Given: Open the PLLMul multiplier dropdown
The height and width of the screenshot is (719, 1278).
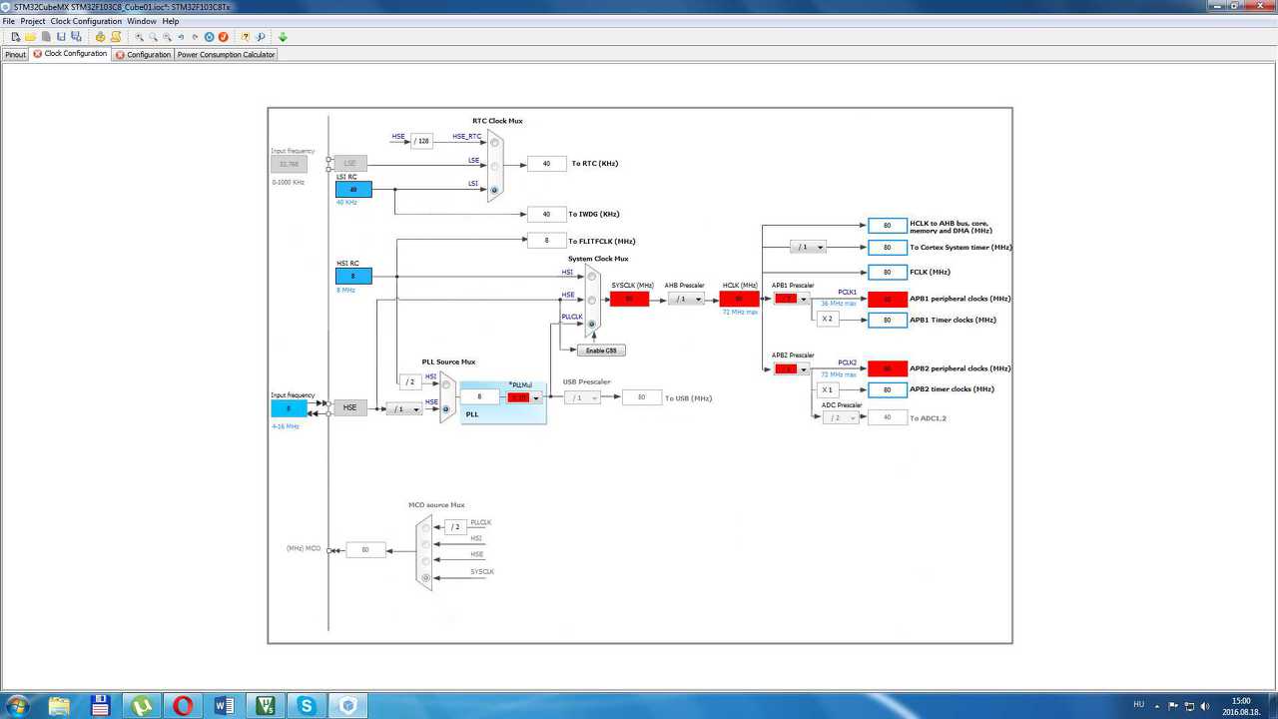Looking at the screenshot, I should (x=536, y=397).
